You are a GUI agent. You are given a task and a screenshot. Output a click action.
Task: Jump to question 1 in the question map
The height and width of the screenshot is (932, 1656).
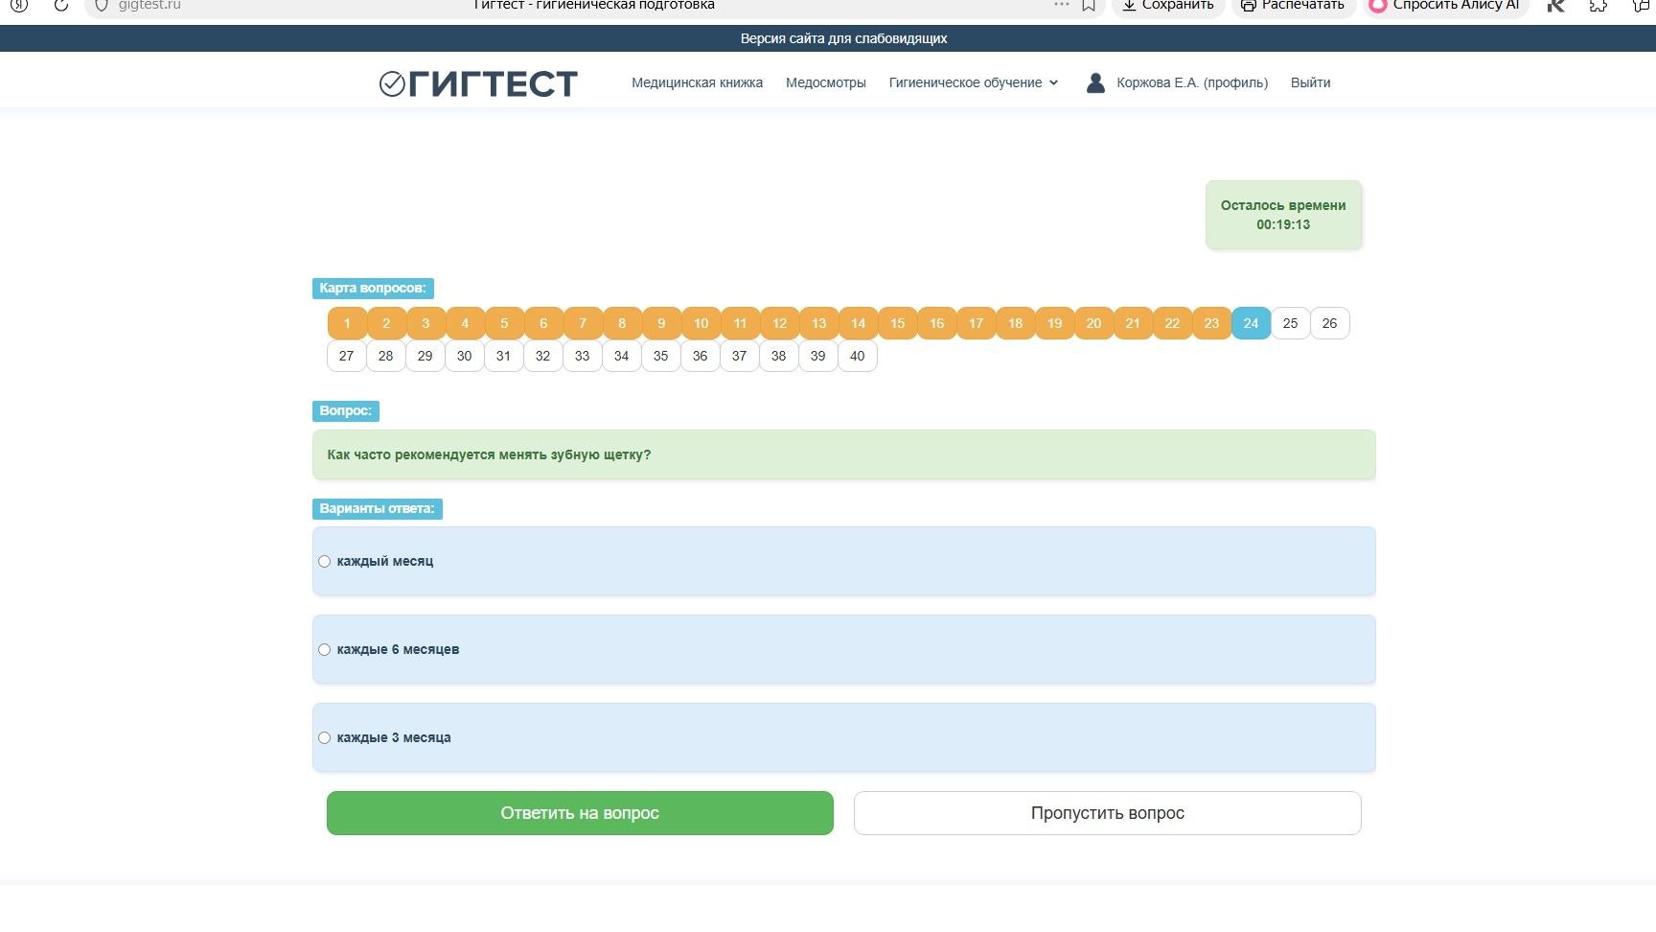tap(347, 323)
